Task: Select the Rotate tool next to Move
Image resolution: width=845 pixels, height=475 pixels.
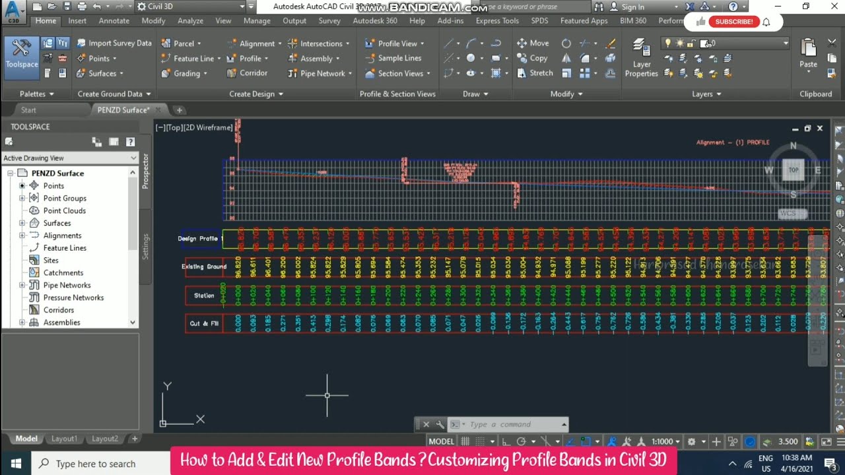Action: 566,43
